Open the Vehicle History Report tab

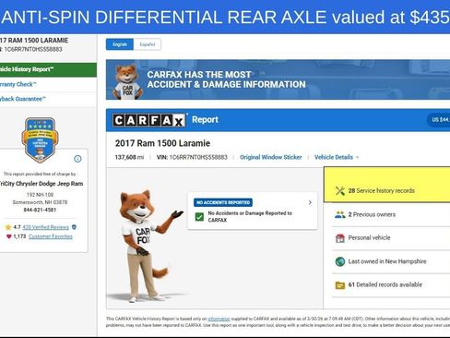(48, 69)
